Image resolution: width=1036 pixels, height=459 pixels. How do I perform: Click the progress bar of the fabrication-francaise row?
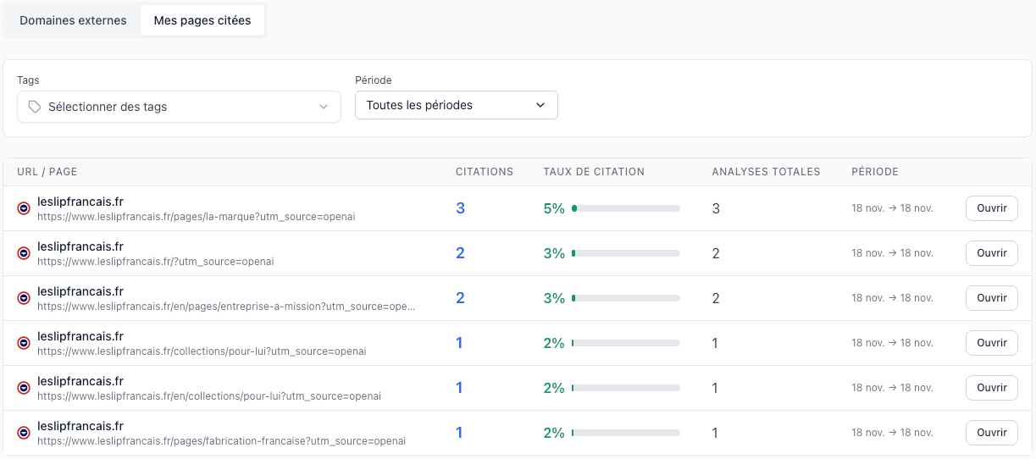tap(626, 433)
